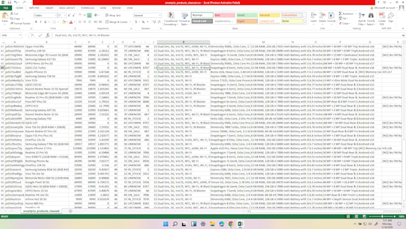The width and height of the screenshot is (406, 229).
Task: Click the zoom slider in status bar
Action: point(382,216)
